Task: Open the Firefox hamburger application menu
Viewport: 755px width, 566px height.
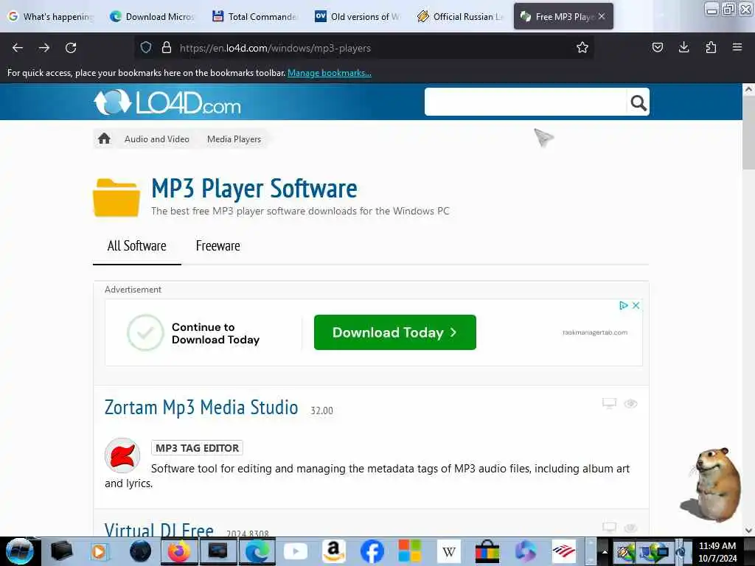Action: coord(737,47)
